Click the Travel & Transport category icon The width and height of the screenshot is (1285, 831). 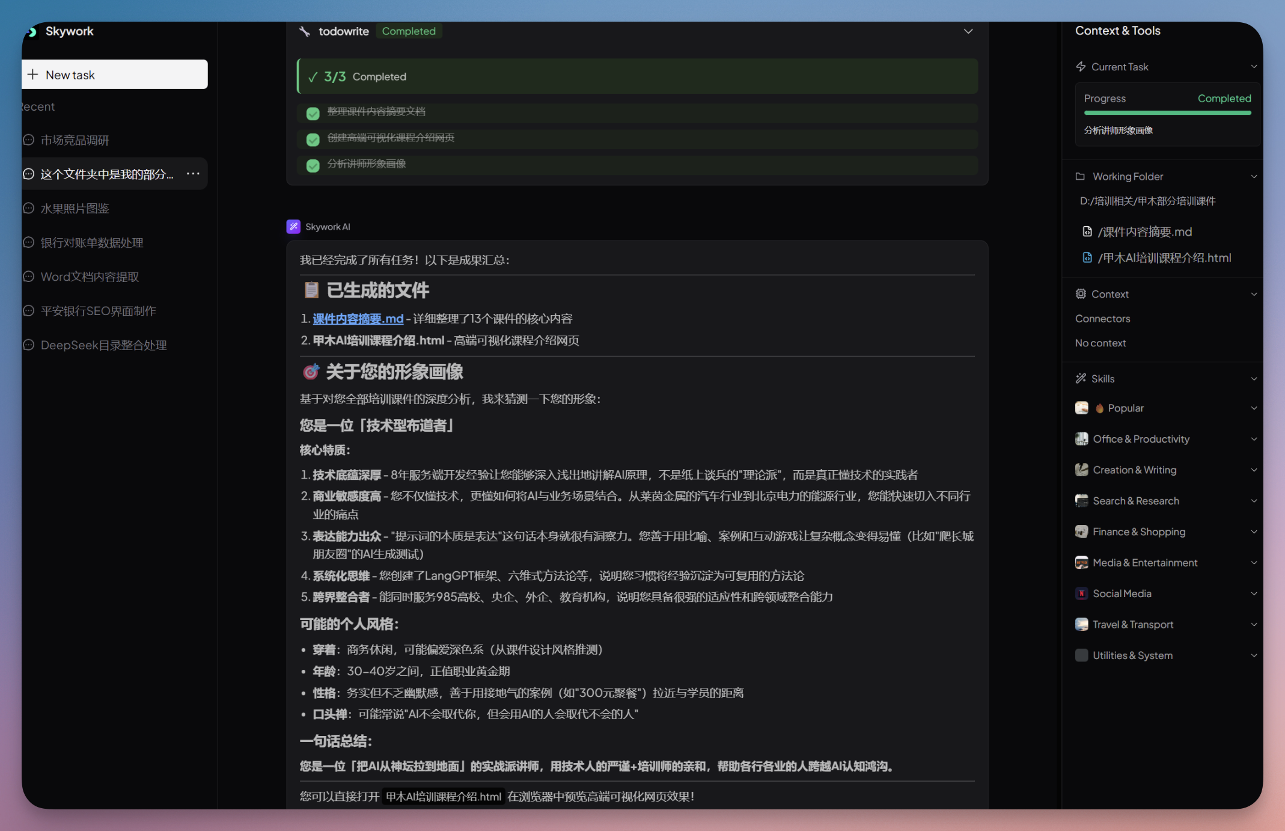[1082, 624]
